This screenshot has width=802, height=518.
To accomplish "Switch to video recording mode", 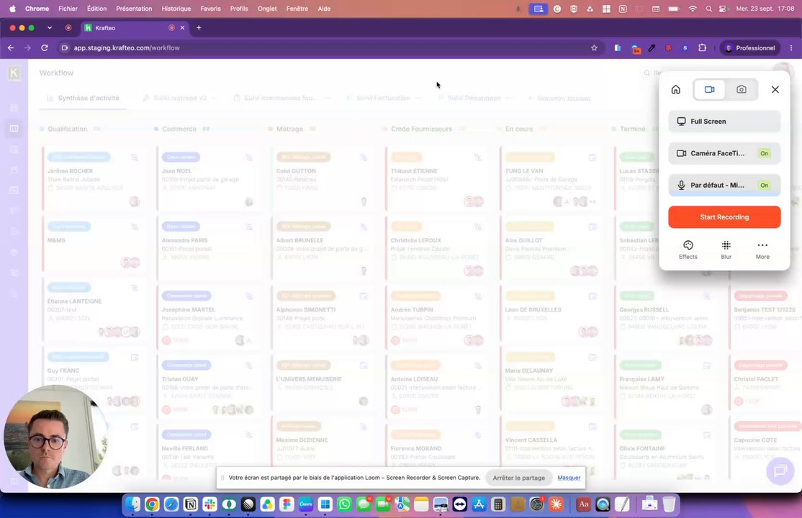I will [x=709, y=89].
